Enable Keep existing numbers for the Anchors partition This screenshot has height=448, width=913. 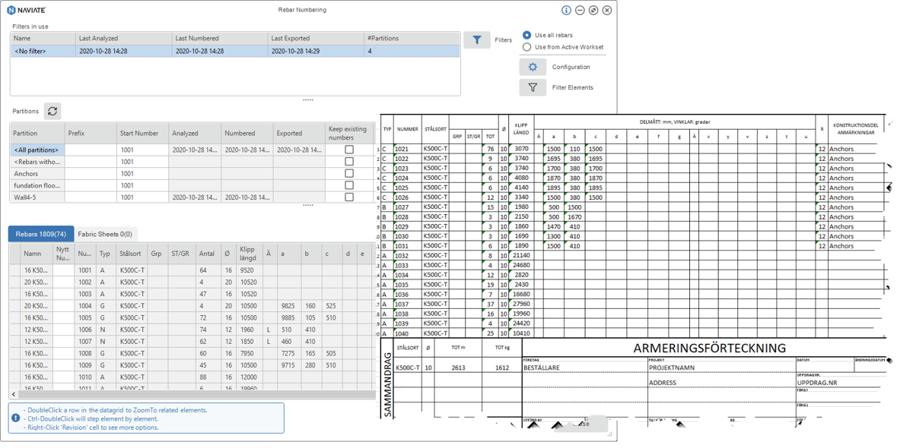348,173
